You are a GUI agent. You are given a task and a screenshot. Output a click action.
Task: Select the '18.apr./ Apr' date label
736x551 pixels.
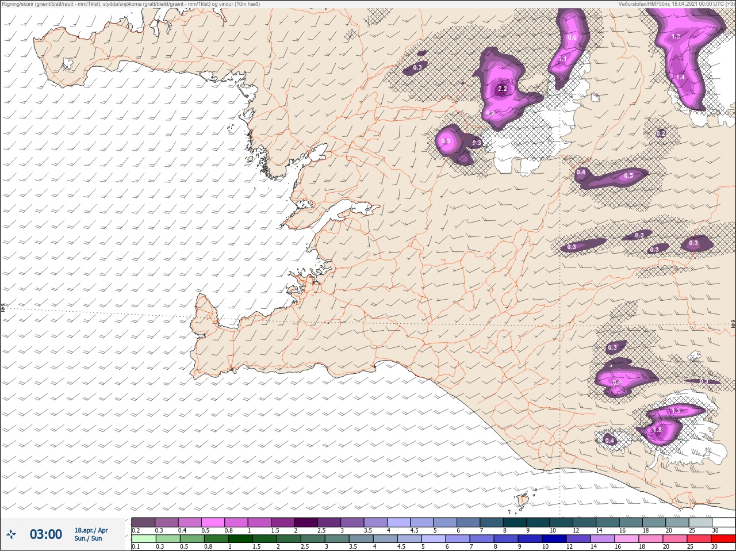tap(91, 530)
